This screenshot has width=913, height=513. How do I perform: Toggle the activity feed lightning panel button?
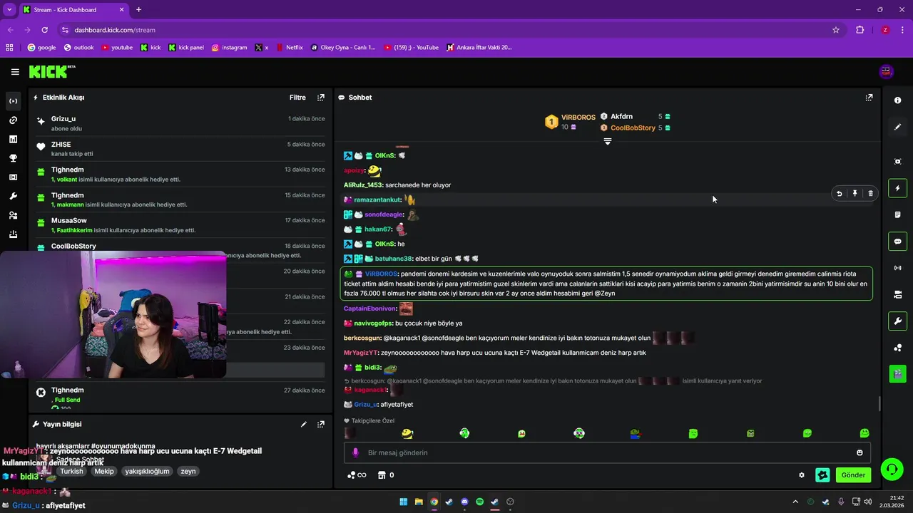pos(898,188)
